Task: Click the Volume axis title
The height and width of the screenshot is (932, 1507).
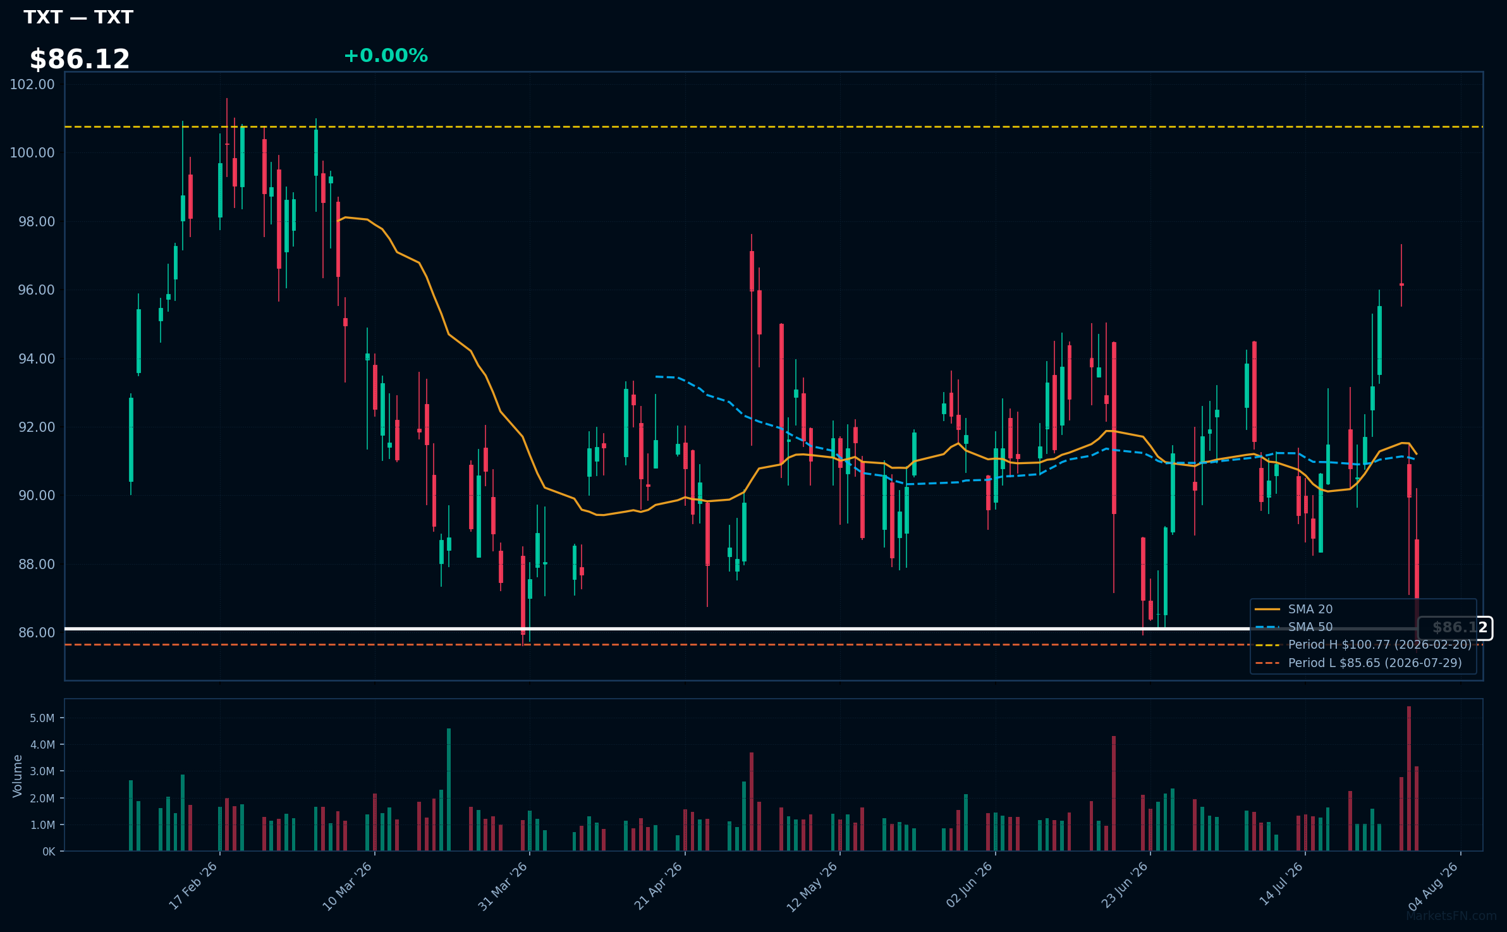Action: tap(17, 776)
